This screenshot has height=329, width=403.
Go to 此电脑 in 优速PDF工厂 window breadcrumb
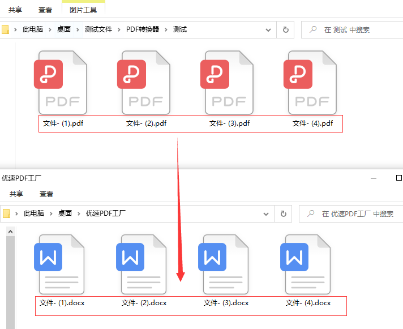pos(34,213)
